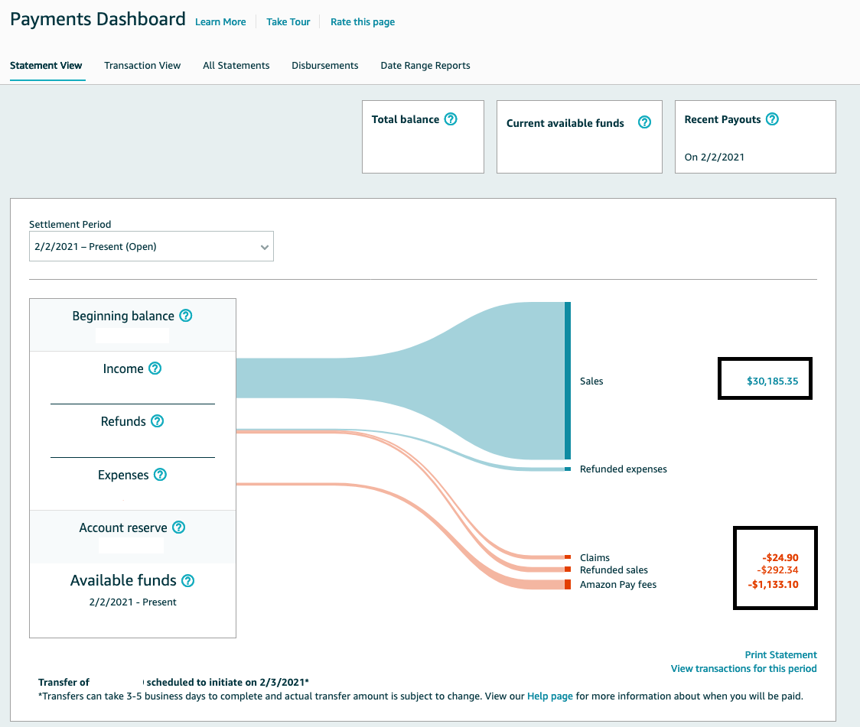Open the All Statements tab
The height and width of the screenshot is (727, 860).
pyautogui.click(x=236, y=66)
